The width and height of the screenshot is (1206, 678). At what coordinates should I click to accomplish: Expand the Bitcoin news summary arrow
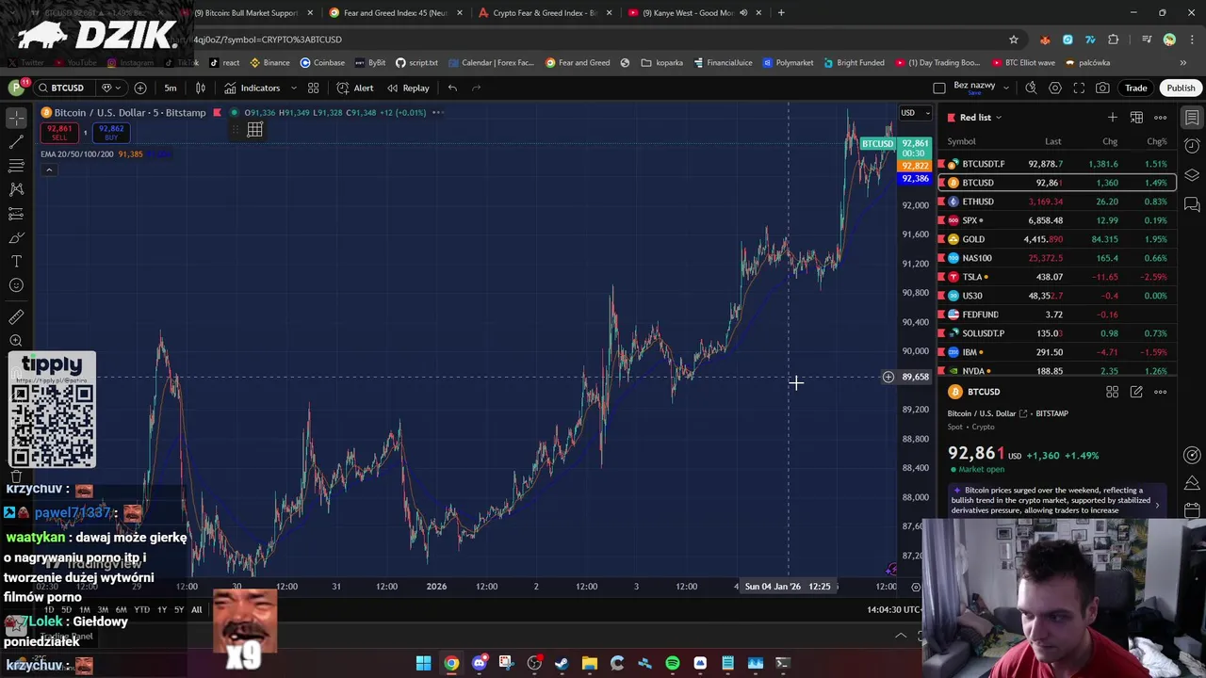tap(1157, 504)
